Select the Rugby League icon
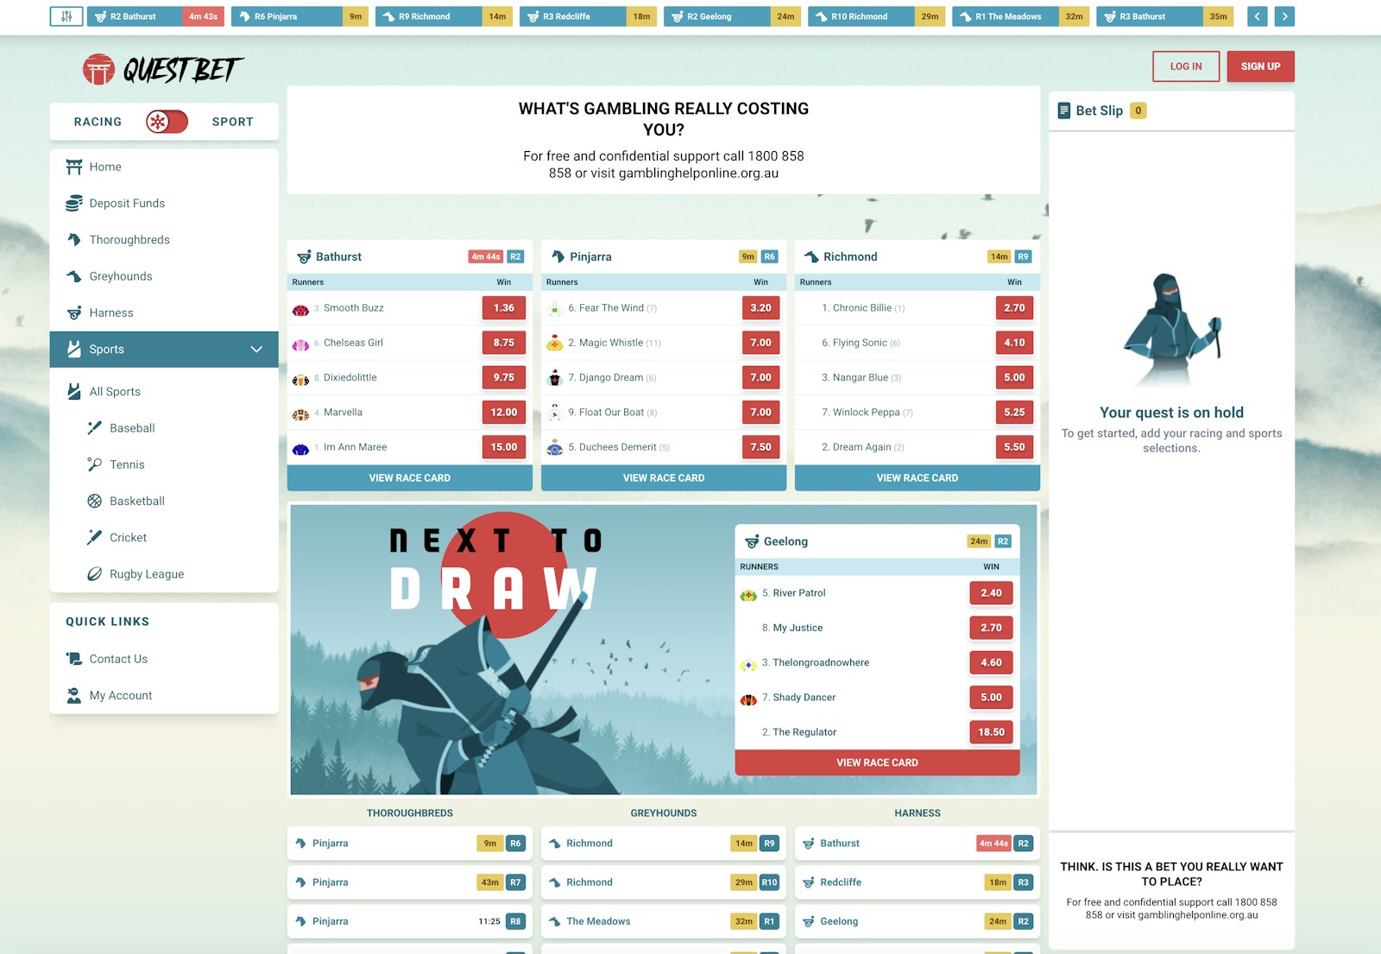 click(95, 573)
